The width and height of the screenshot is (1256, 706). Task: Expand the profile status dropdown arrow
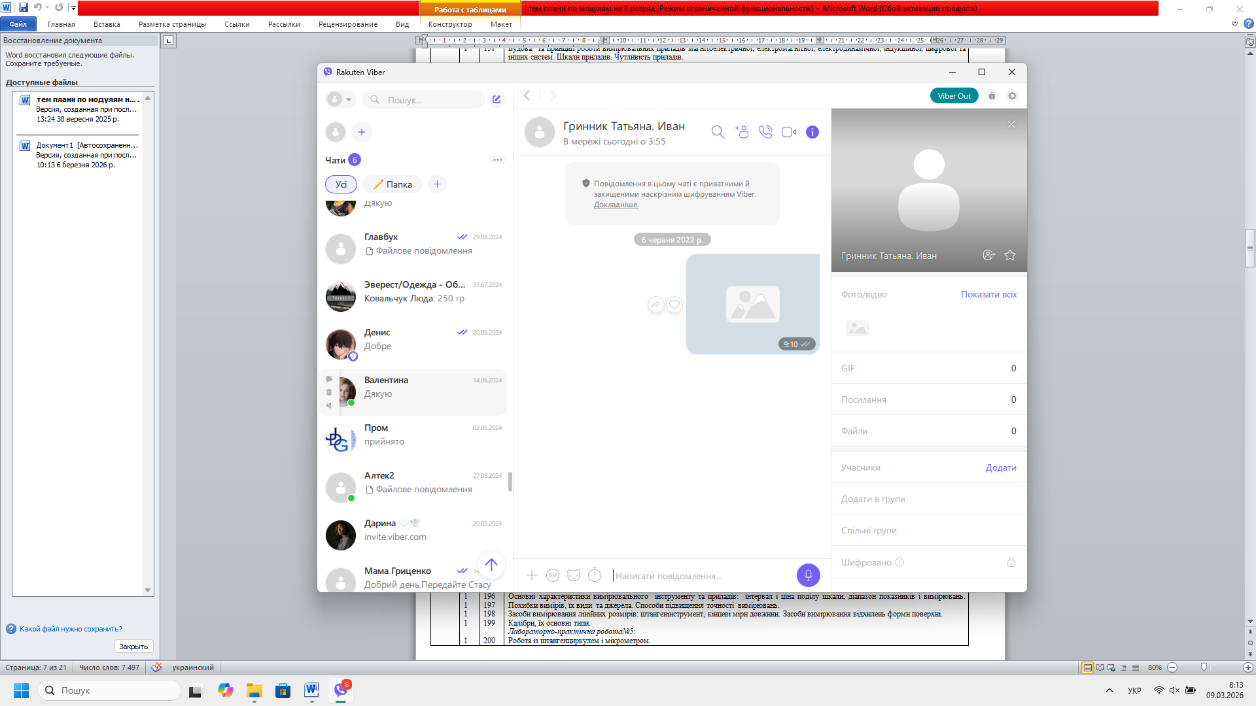[349, 100]
